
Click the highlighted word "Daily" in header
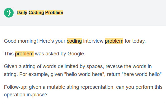(22, 13)
